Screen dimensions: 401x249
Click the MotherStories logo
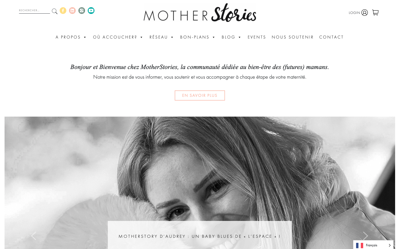200,13
